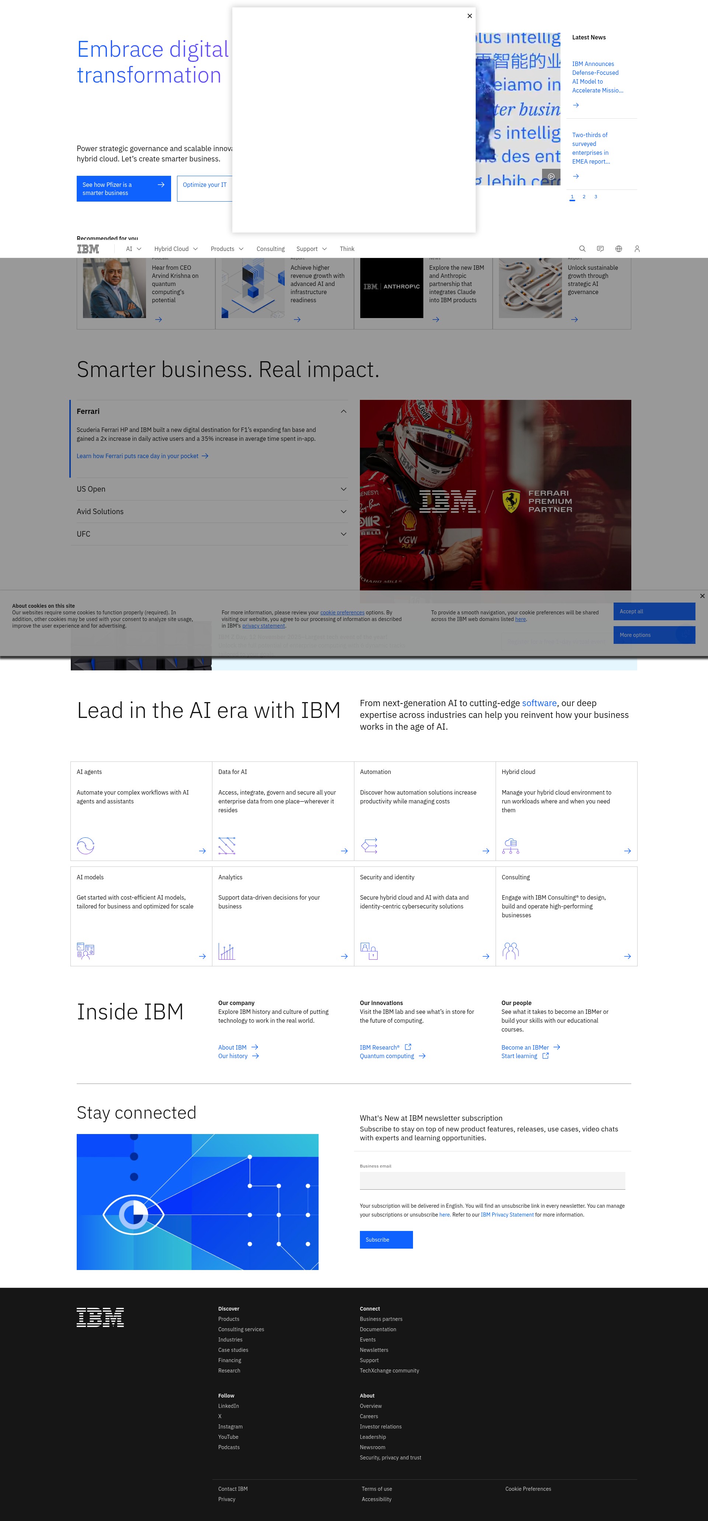
Task: Close the cookie banner with X
Action: point(702,596)
